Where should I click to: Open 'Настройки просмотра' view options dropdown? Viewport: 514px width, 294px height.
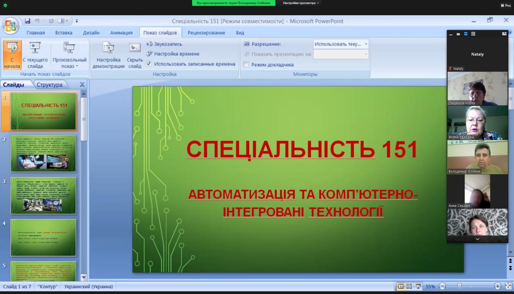pos(301,3)
